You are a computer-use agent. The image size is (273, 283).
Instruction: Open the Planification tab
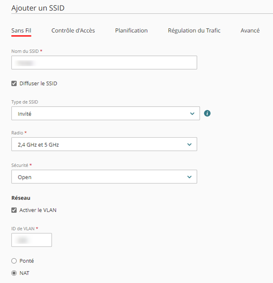point(131,31)
